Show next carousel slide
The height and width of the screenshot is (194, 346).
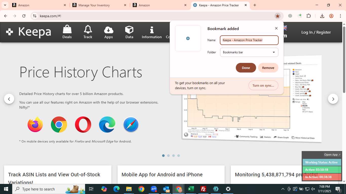pos(333,99)
